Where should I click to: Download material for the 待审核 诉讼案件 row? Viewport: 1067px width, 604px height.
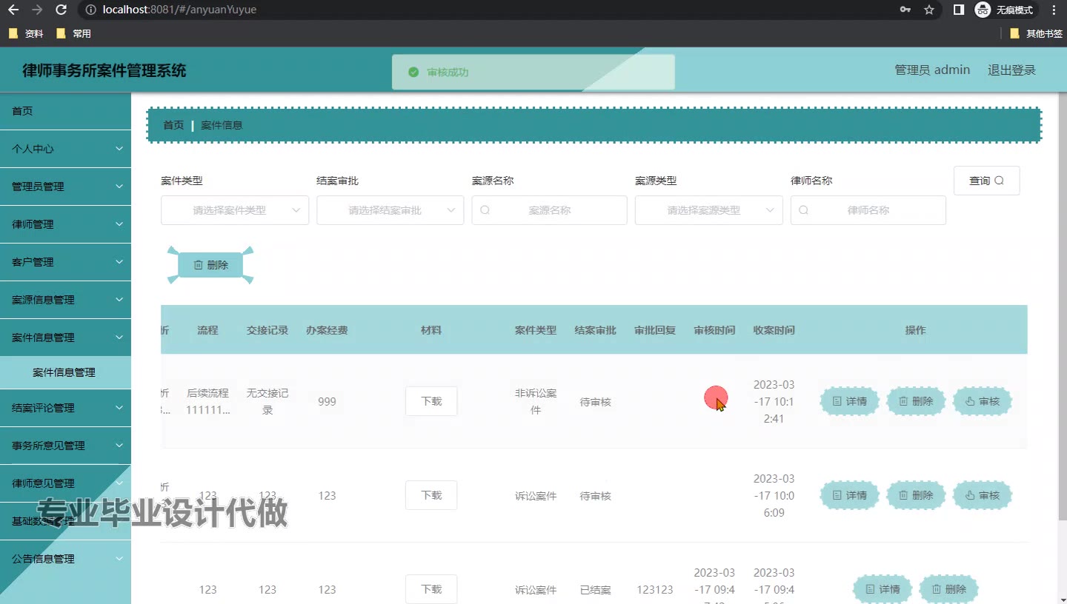431,495
